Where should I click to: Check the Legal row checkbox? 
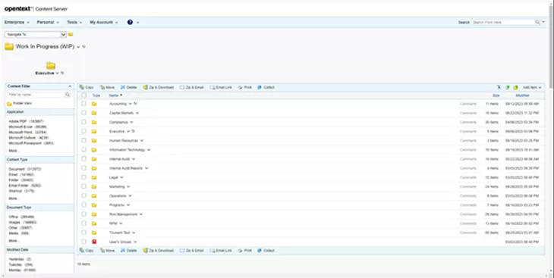[83, 177]
